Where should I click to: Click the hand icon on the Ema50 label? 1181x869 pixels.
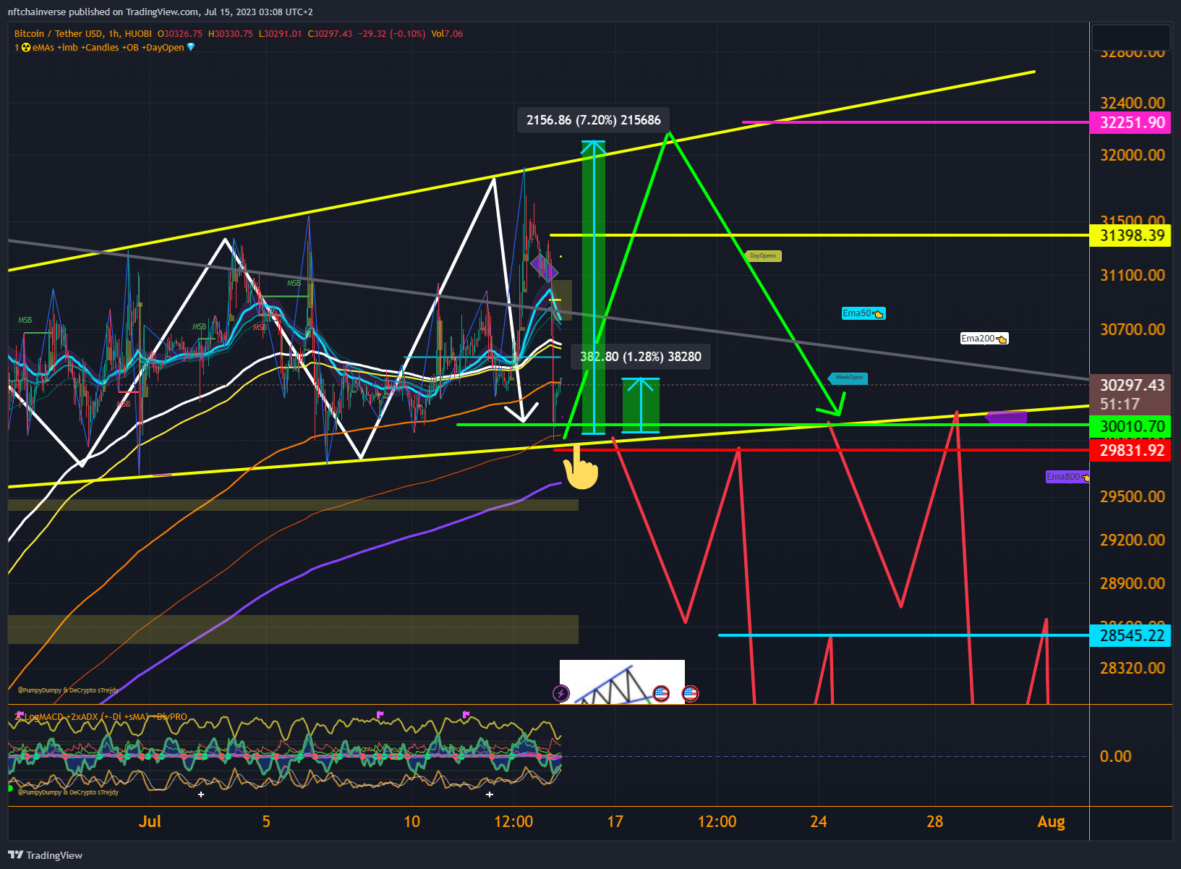click(878, 313)
